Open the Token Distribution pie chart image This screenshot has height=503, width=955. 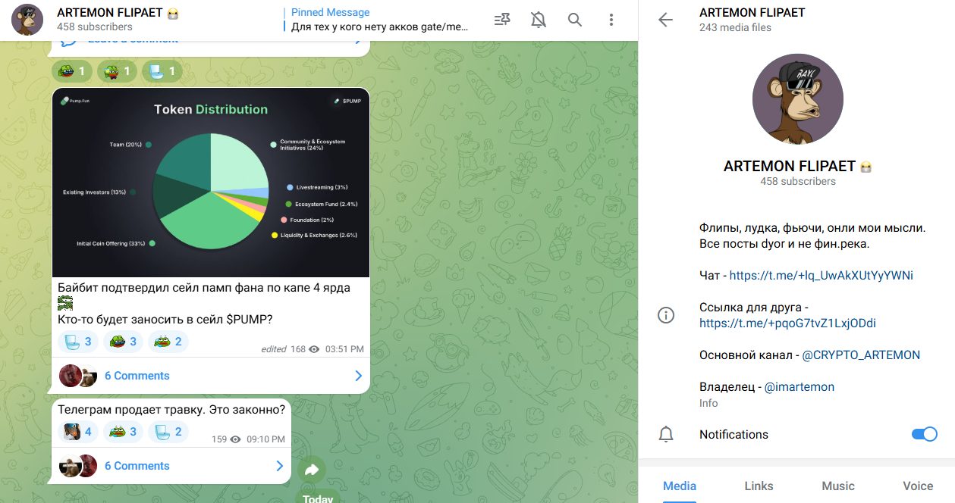tap(211, 183)
